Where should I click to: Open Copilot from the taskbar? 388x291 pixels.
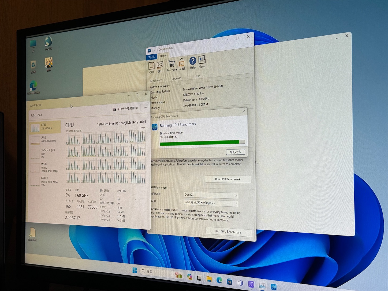tap(190, 277)
